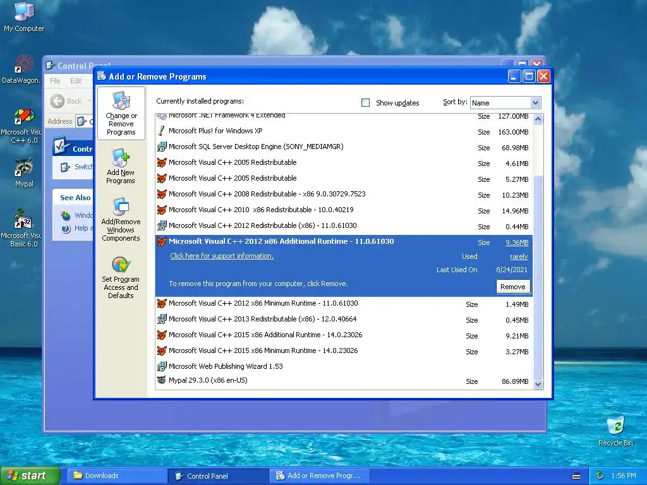
Task: Click the 8/24/2021 last used date
Action: click(512, 270)
